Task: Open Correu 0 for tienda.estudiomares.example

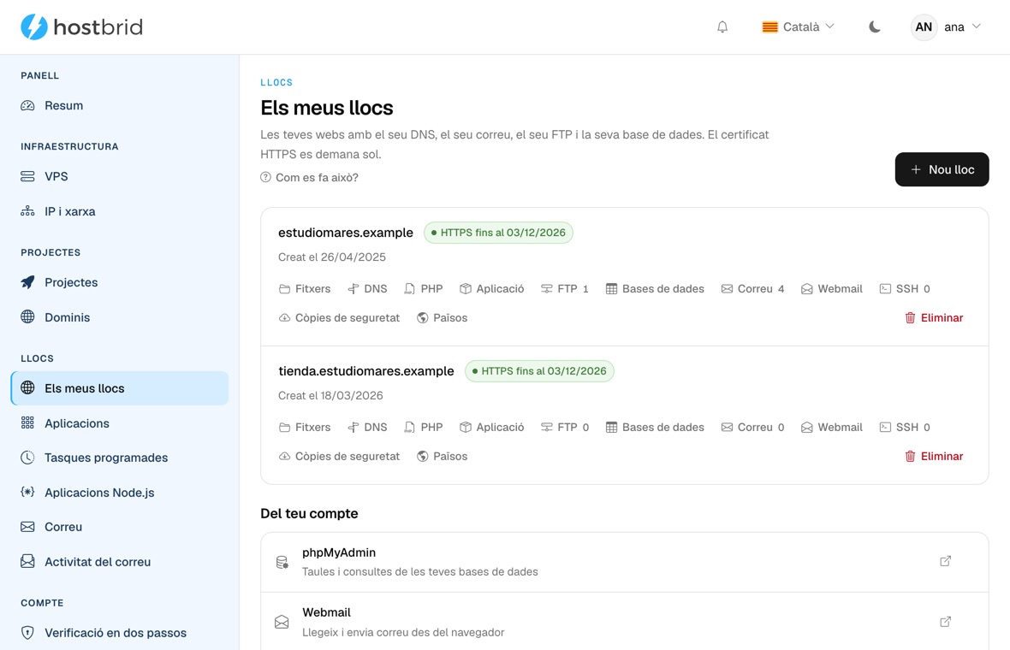Action: tap(752, 428)
